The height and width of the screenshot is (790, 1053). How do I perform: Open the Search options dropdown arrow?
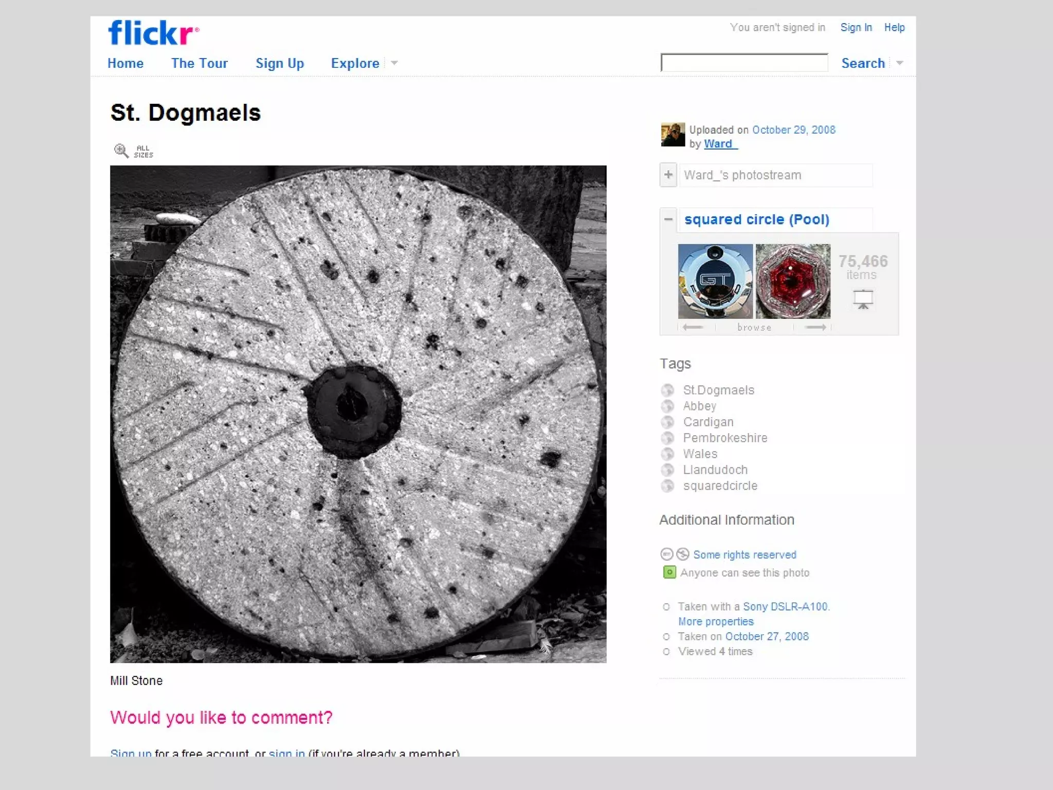[900, 63]
